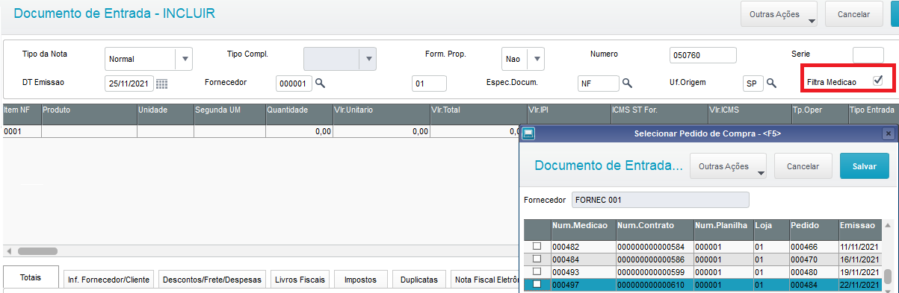Click the DT Emissao date field

point(129,84)
